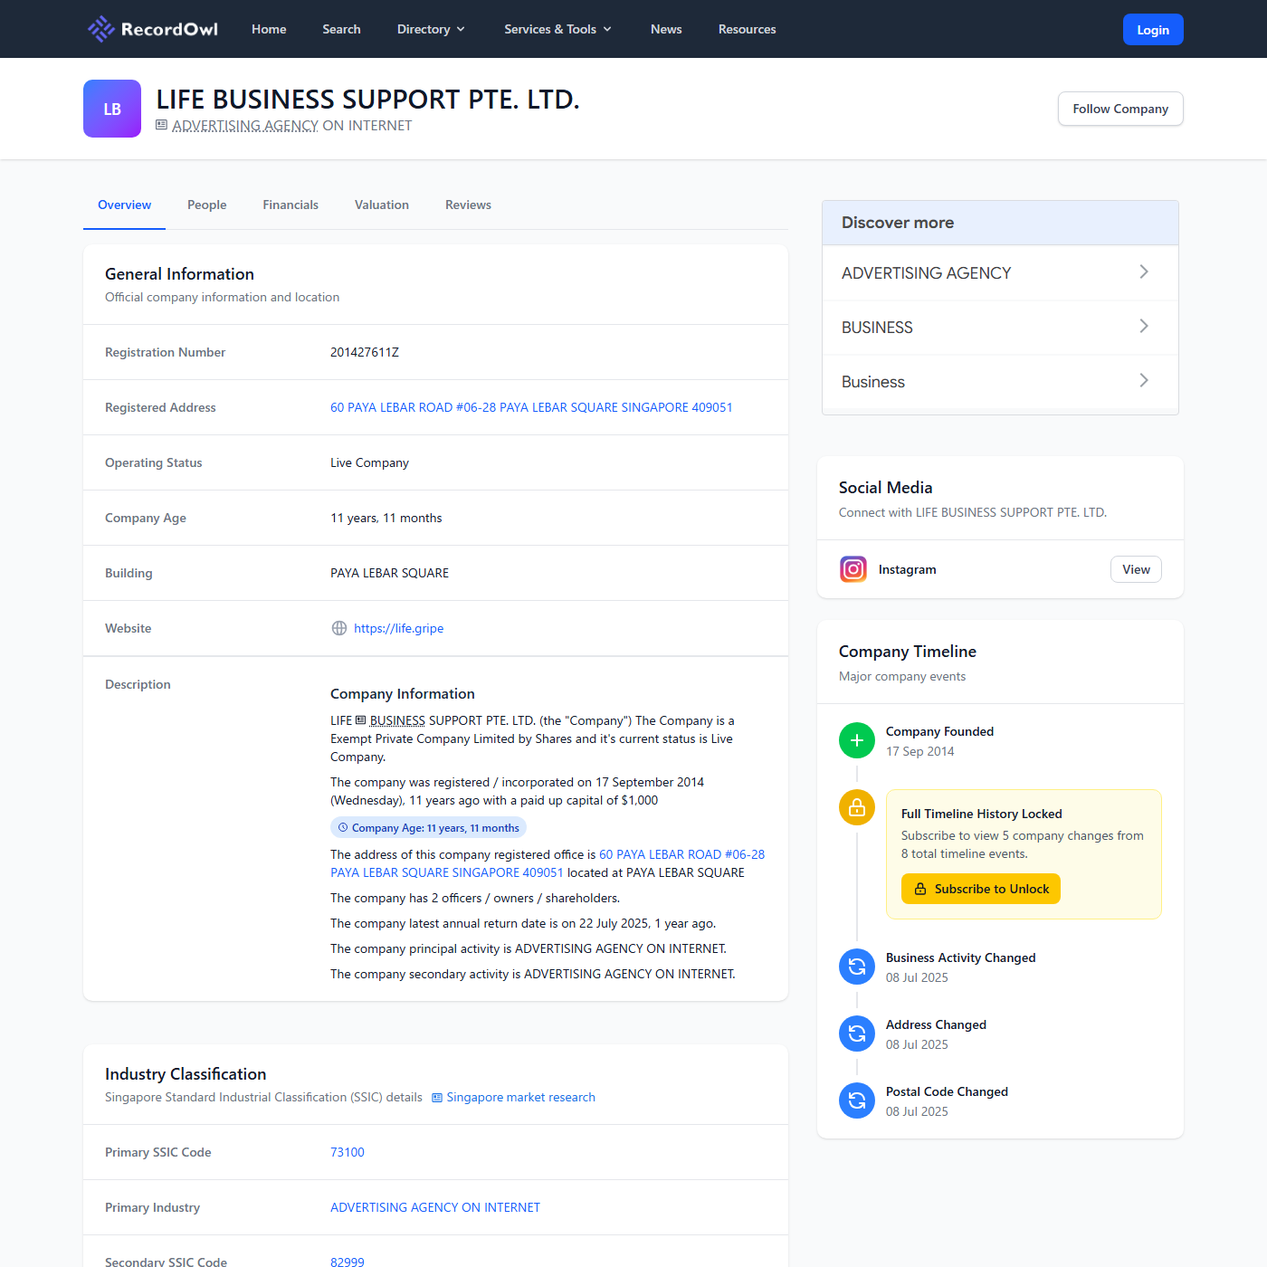This screenshot has width=1267, height=1267.
Task: Click the icon before Singapore market research
Action: [437, 1098]
